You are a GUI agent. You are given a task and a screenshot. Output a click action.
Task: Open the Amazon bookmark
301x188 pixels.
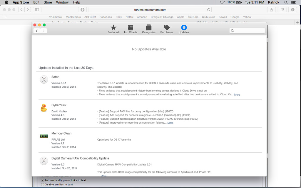pos(142,17)
